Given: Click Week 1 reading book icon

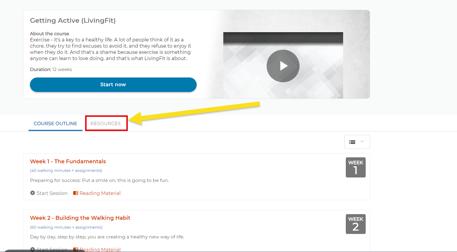Looking at the screenshot, I should (x=76, y=193).
